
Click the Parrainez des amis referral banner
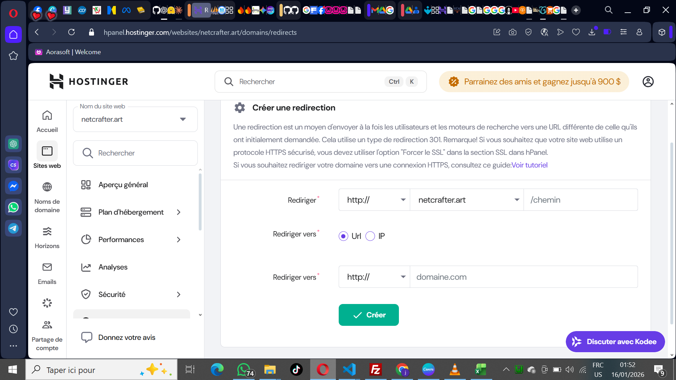pyautogui.click(x=534, y=82)
